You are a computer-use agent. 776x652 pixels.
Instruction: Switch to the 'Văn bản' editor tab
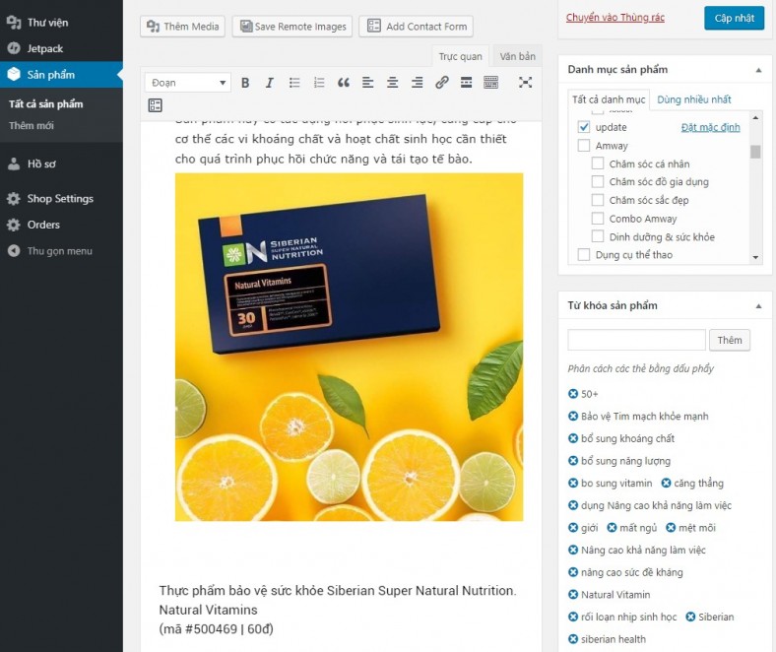[x=517, y=57]
